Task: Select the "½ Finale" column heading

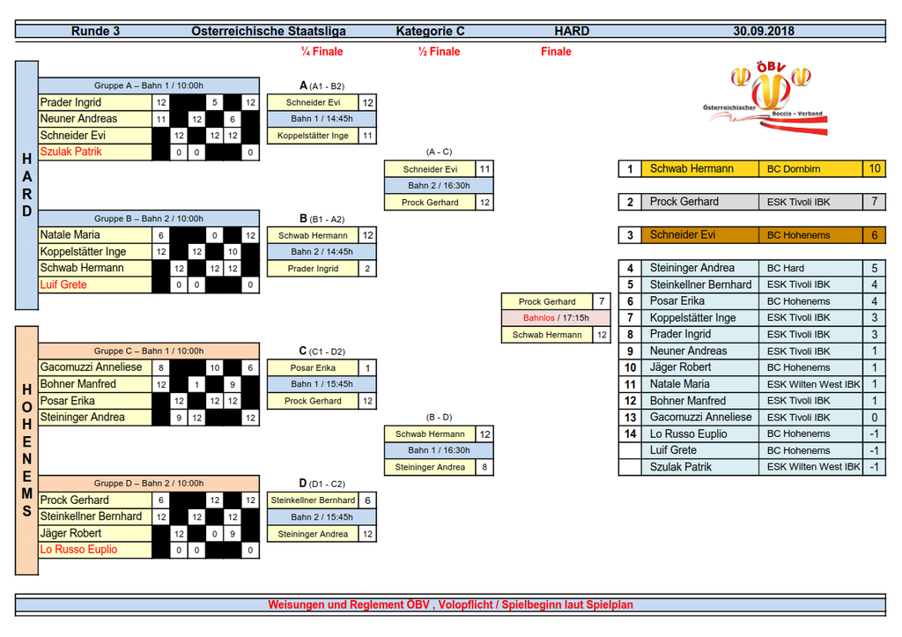Action: [439, 52]
